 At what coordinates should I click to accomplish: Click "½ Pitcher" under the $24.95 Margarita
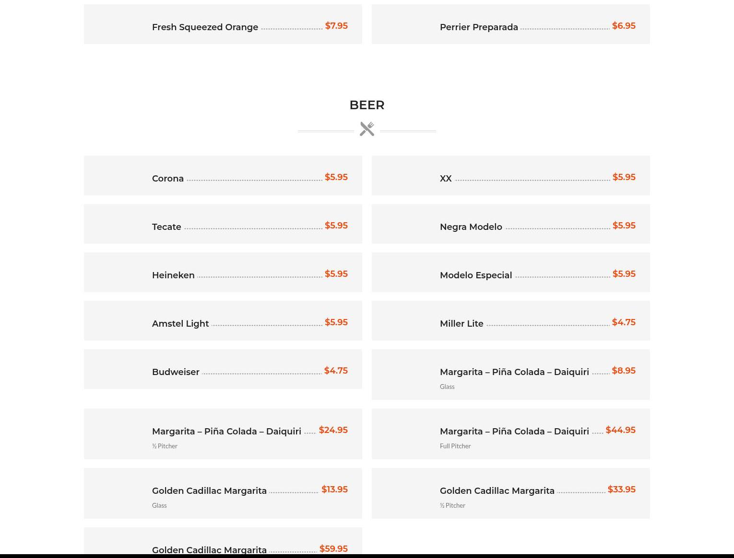(165, 446)
